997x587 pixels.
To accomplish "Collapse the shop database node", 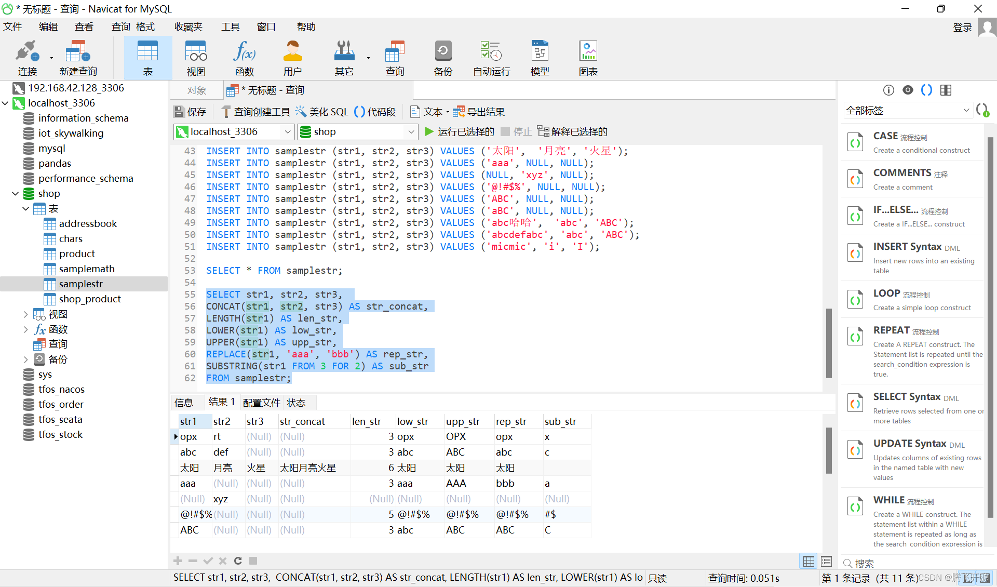I will click(16, 194).
